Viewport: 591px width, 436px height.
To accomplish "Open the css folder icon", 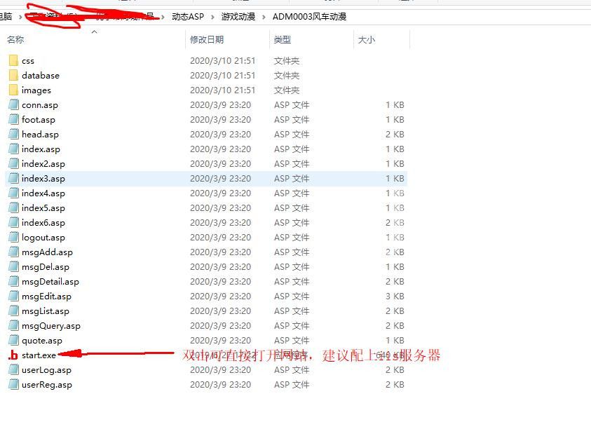I will [x=13, y=61].
